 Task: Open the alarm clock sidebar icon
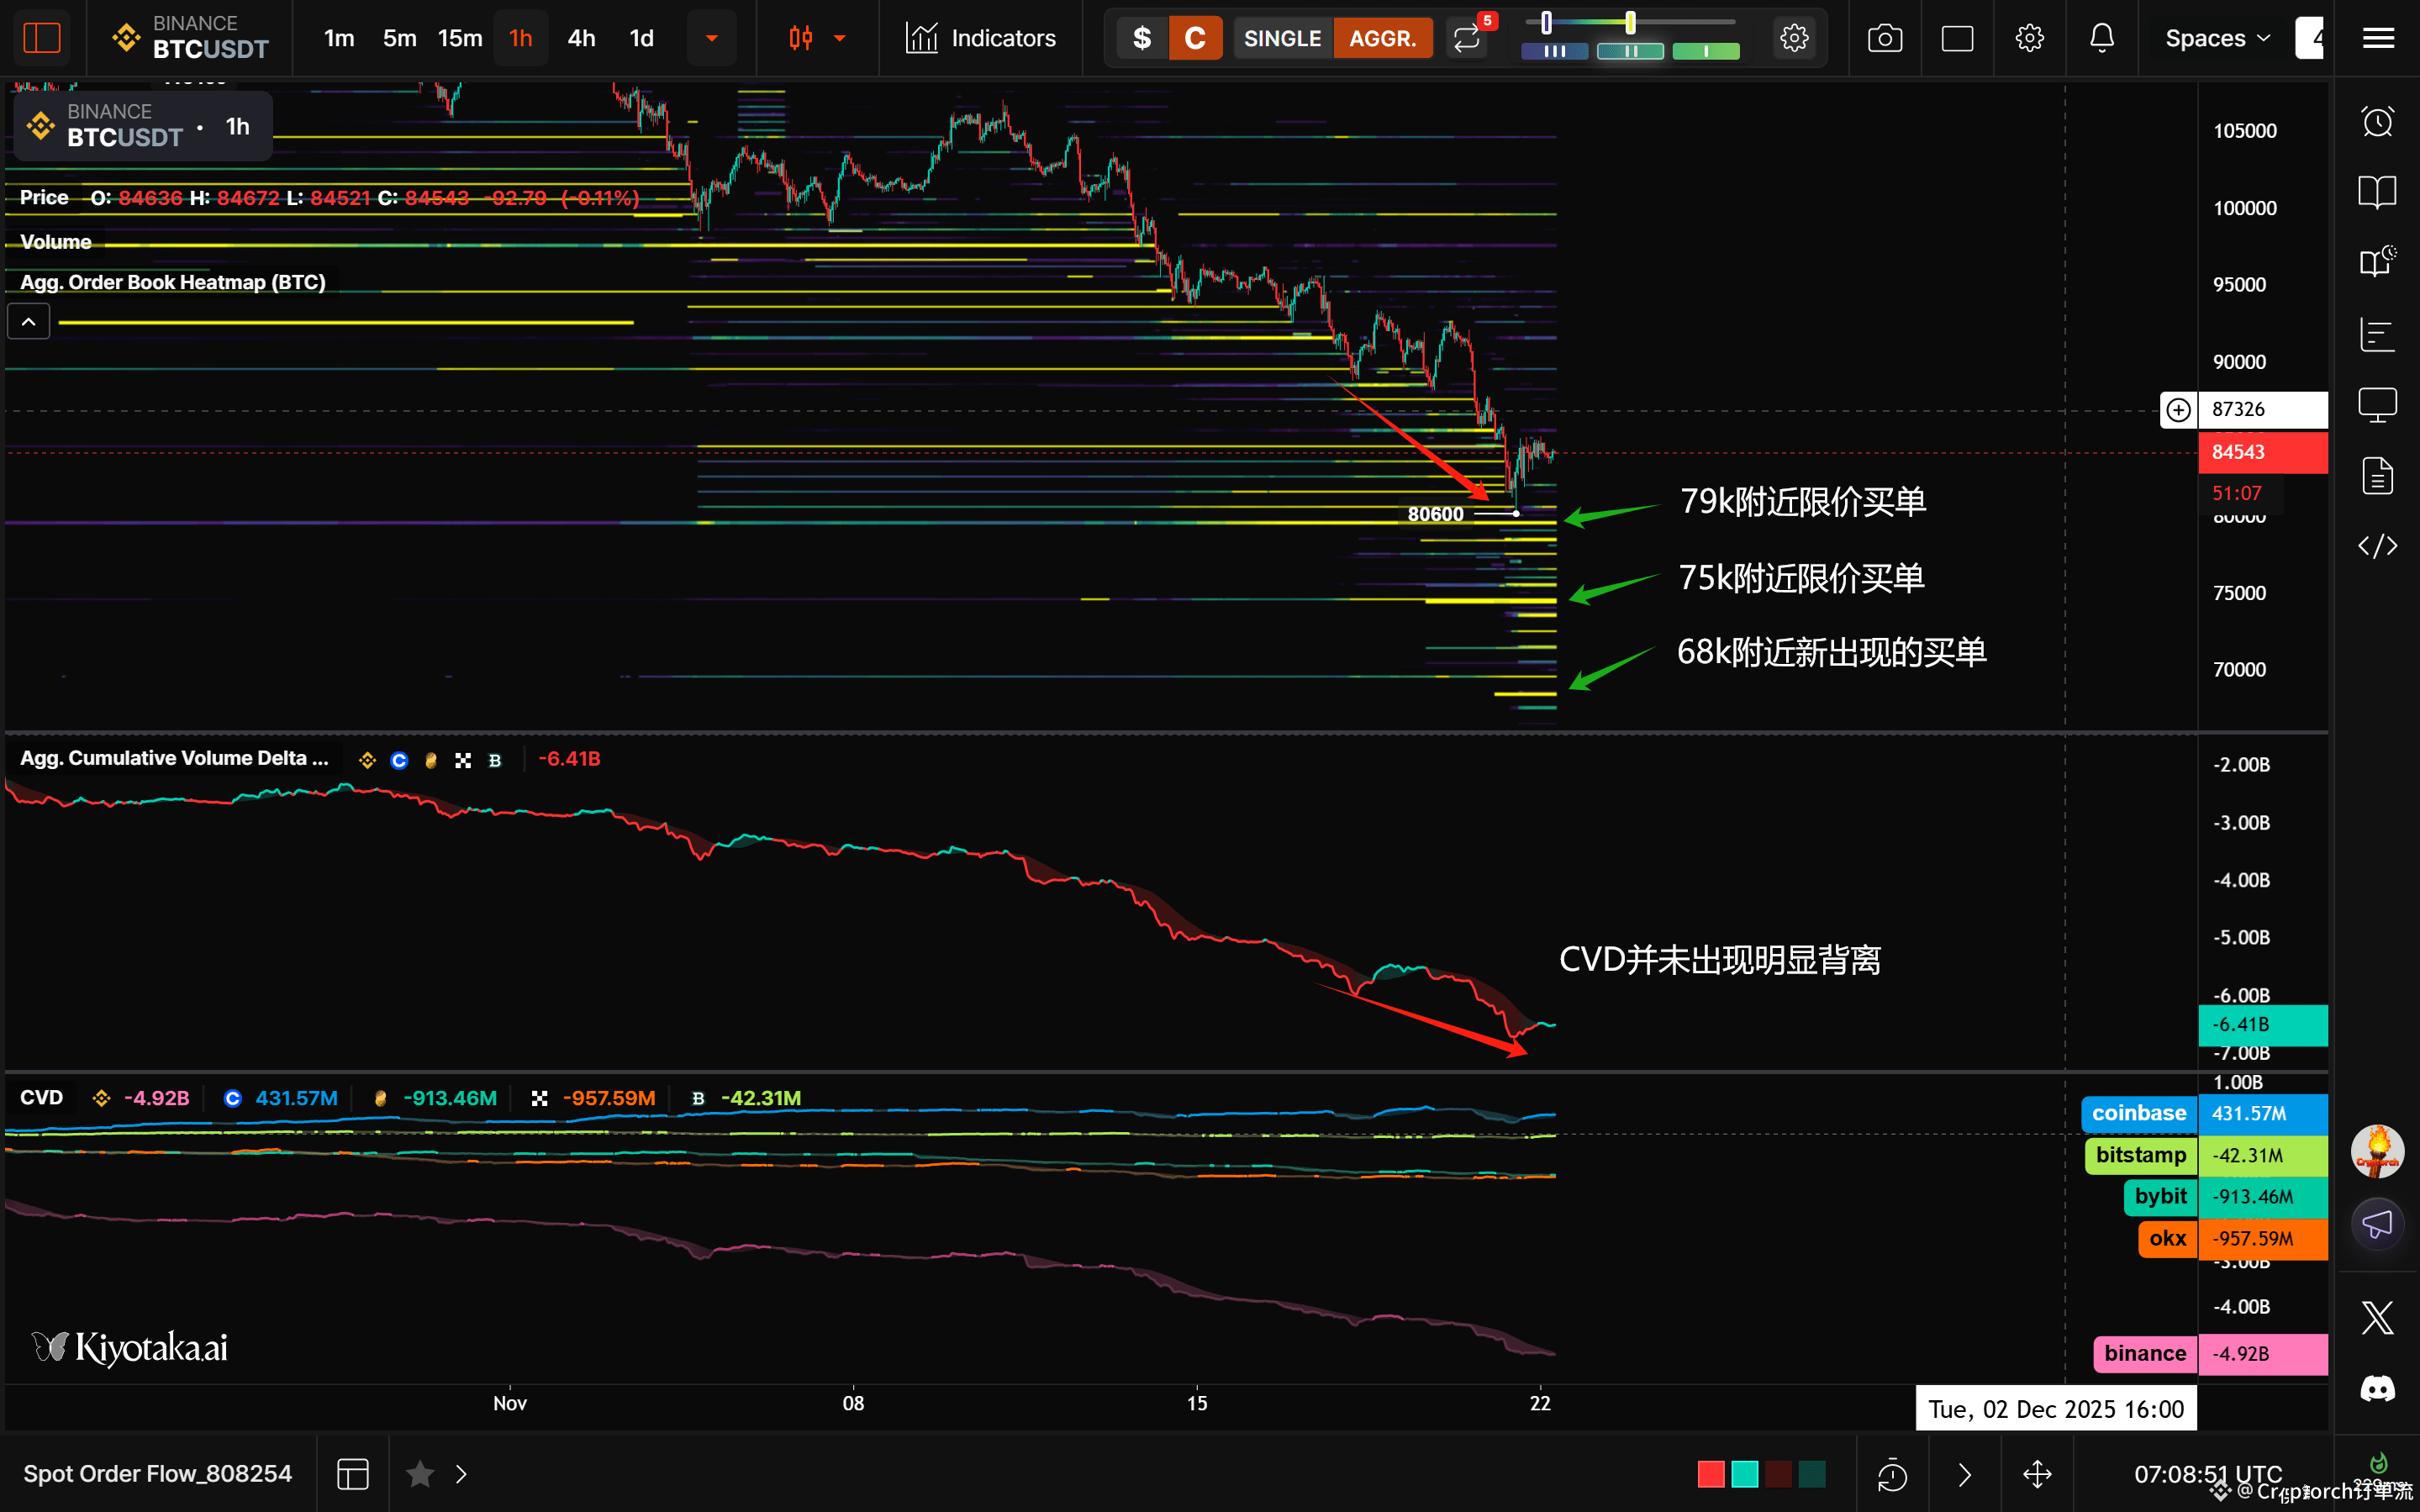[x=2377, y=122]
